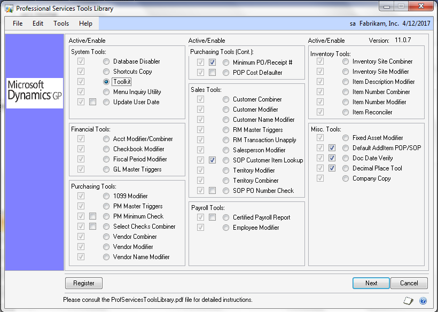The width and height of the screenshot is (438, 312).
Task: Enable the Select Checks Combiner checkbox
Action: [x=93, y=227]
